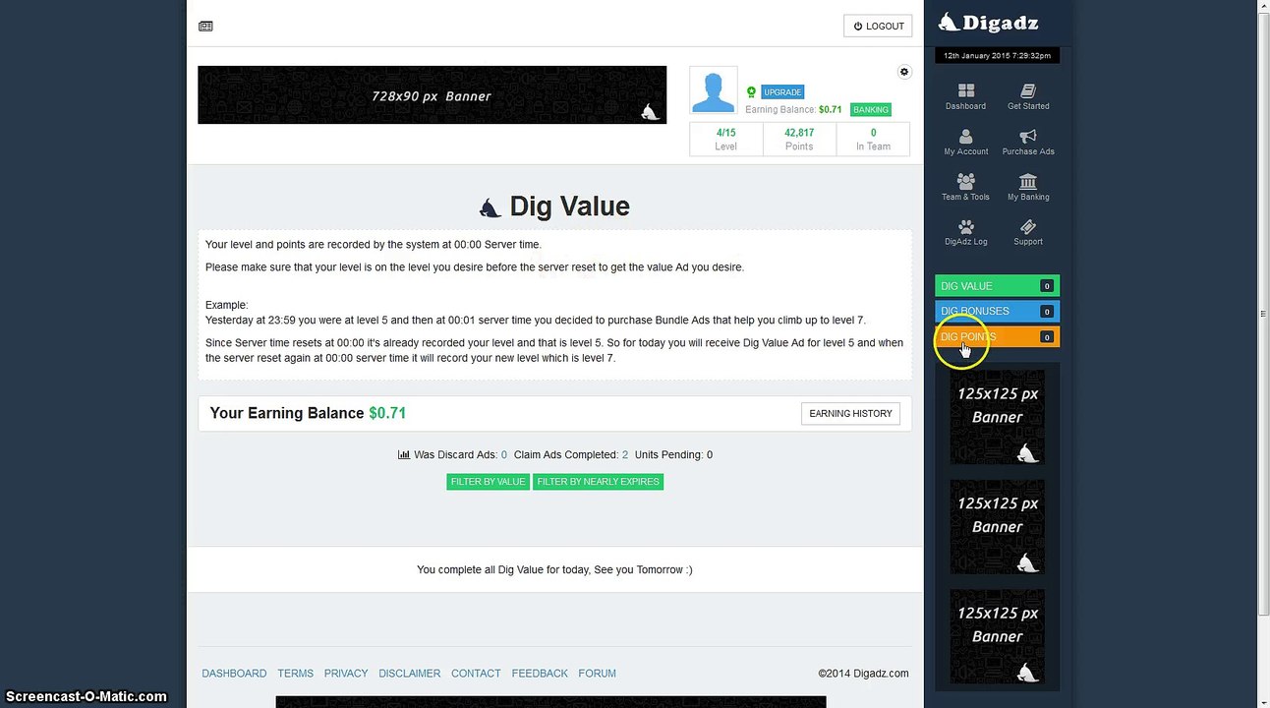This screenshot has width=1270, height=708.
Task: Open the FEEDBACK footer link
Action: click(x=540, y=674)
